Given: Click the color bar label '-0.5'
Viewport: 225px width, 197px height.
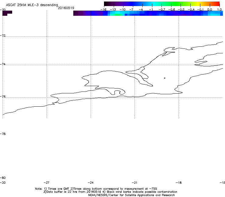Looking at the screenshot, I should coord(181,10).
